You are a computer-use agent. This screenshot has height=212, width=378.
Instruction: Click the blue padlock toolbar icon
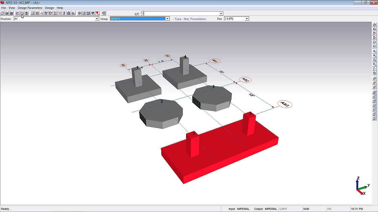pos(69,13)
